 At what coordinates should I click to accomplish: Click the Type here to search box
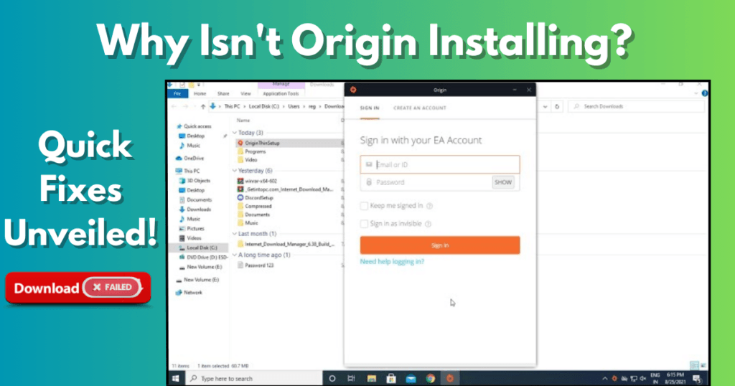click(x=255, y=379)
